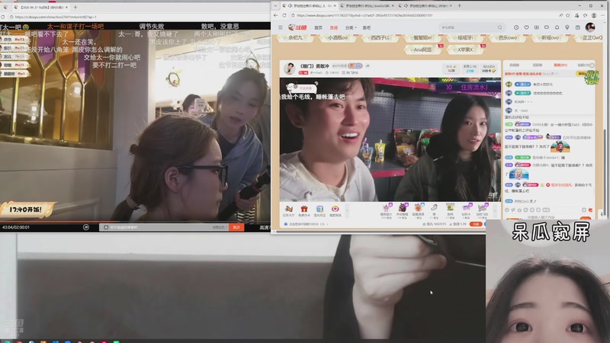Click the emoji icon in chat input toolbar
Screen dimensions: 610x343
pyautogui.click(x=507, y=210)
